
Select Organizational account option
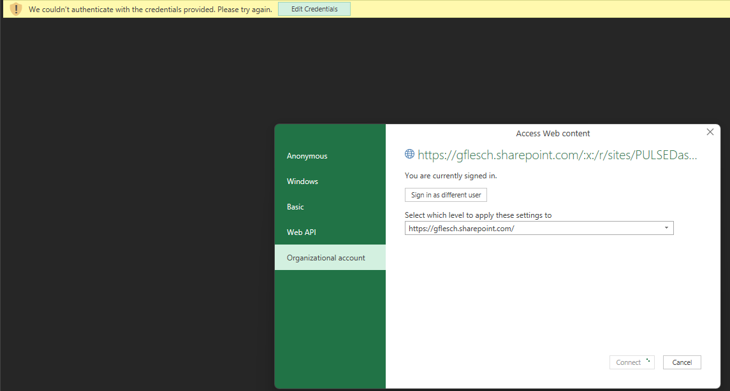pyautogui.click(x=330, y=257)
